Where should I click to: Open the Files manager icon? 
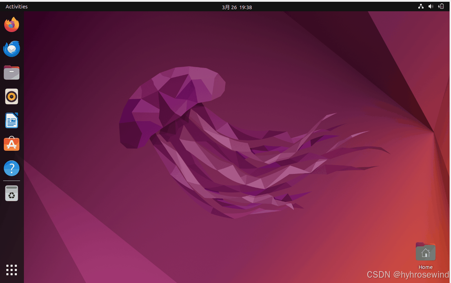tap(11, 73)
